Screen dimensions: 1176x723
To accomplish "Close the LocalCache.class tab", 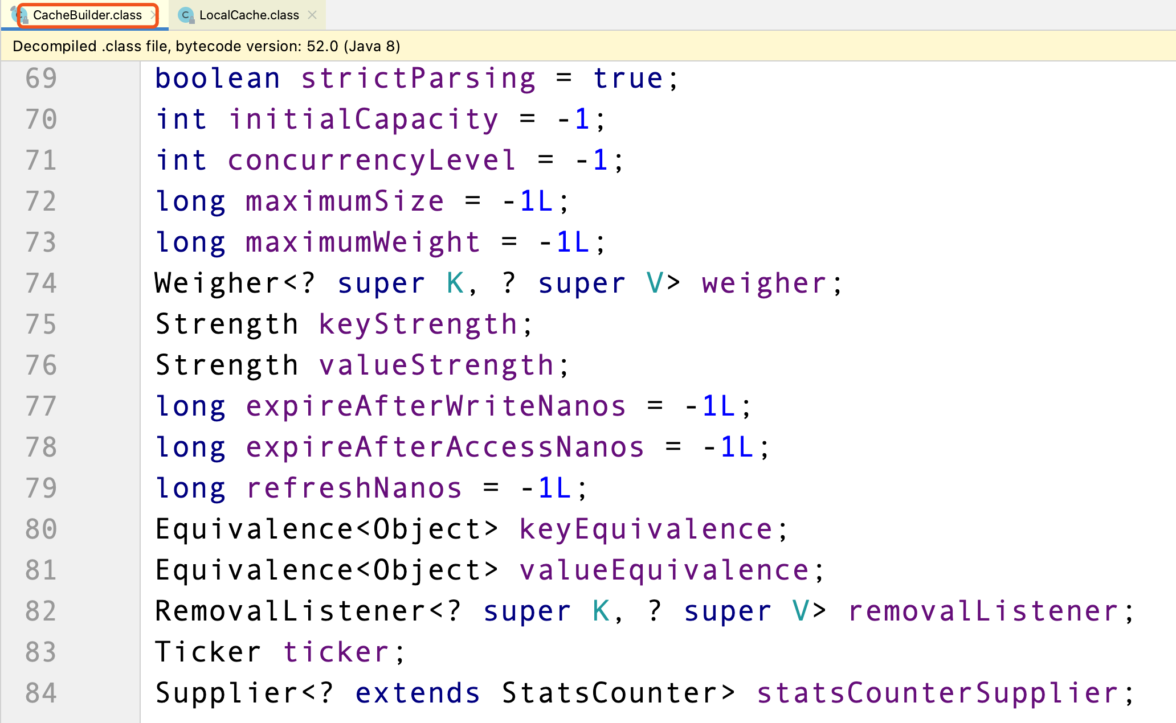I will click(x=312, y=15).
